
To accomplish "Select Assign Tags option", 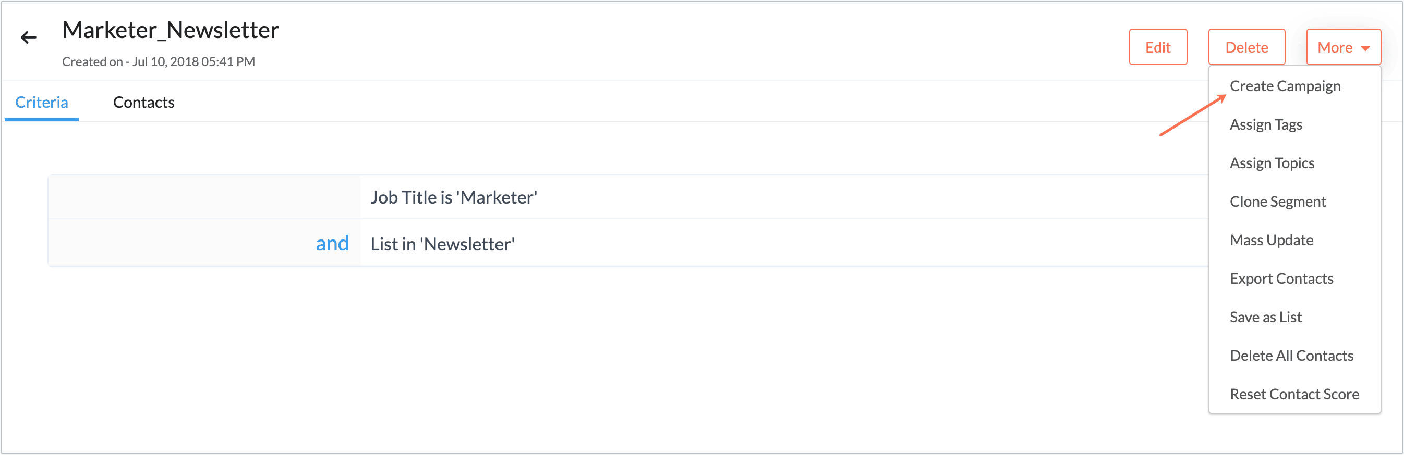I will 1266,124.
